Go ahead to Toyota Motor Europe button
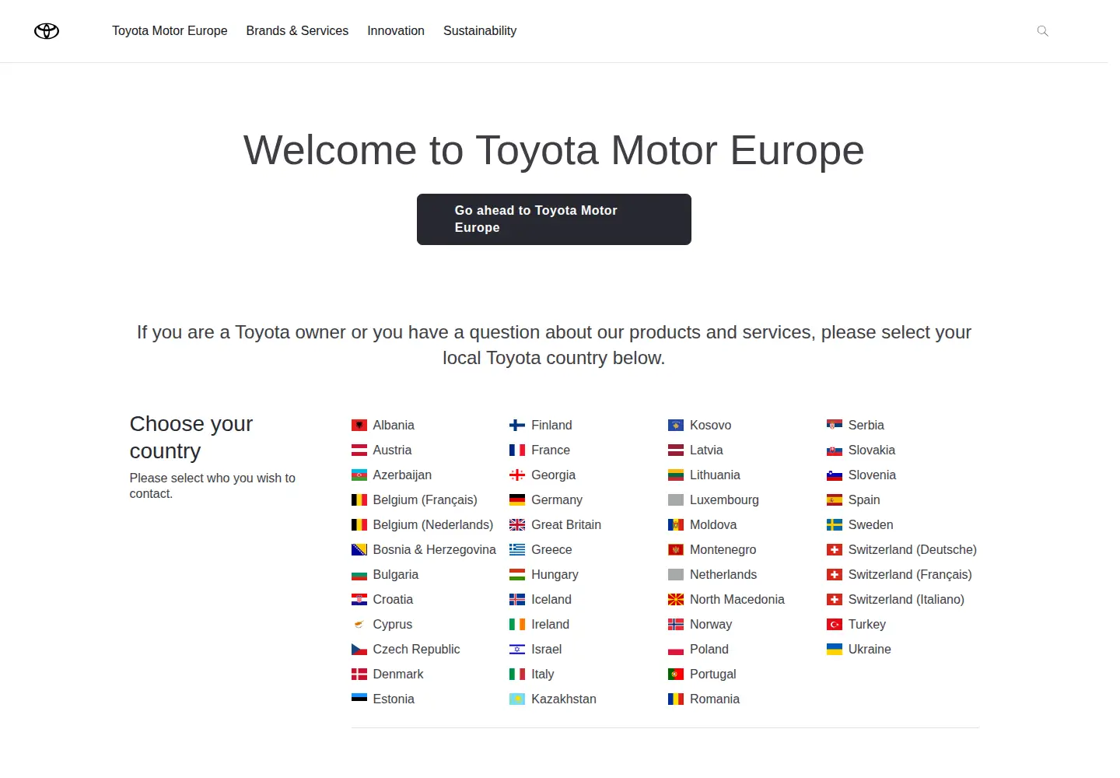 pos(554,219)
